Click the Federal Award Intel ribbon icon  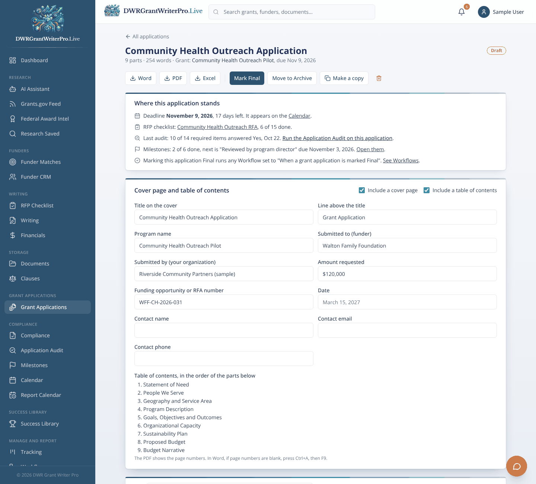pyautogui.click(x=13, y=119)
